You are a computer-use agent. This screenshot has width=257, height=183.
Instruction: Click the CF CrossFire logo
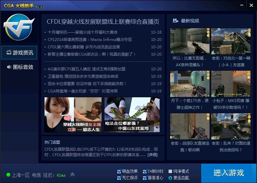click(19, 27)
